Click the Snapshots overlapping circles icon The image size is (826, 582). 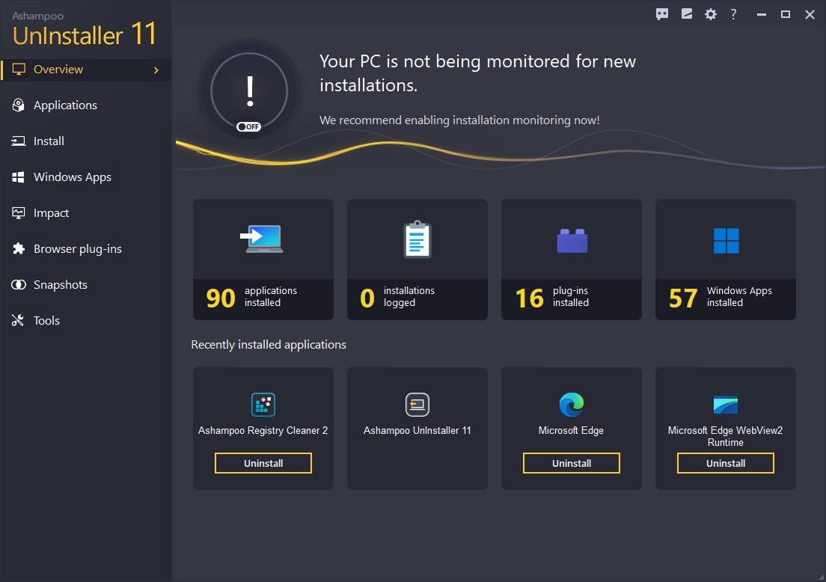(19, 284)
